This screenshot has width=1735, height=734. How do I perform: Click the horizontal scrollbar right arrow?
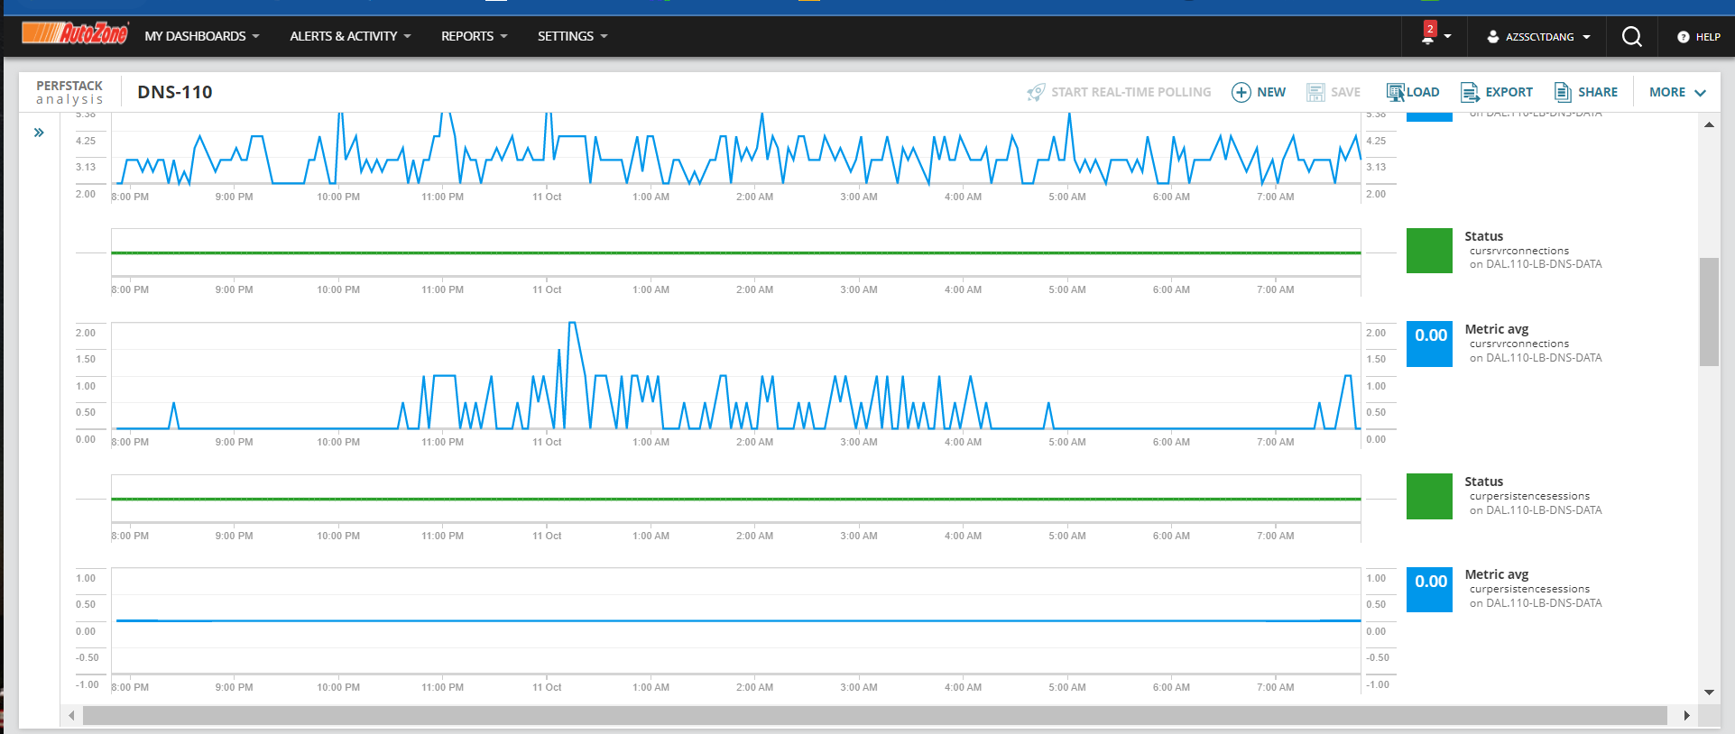click(x=1686, y=715)
